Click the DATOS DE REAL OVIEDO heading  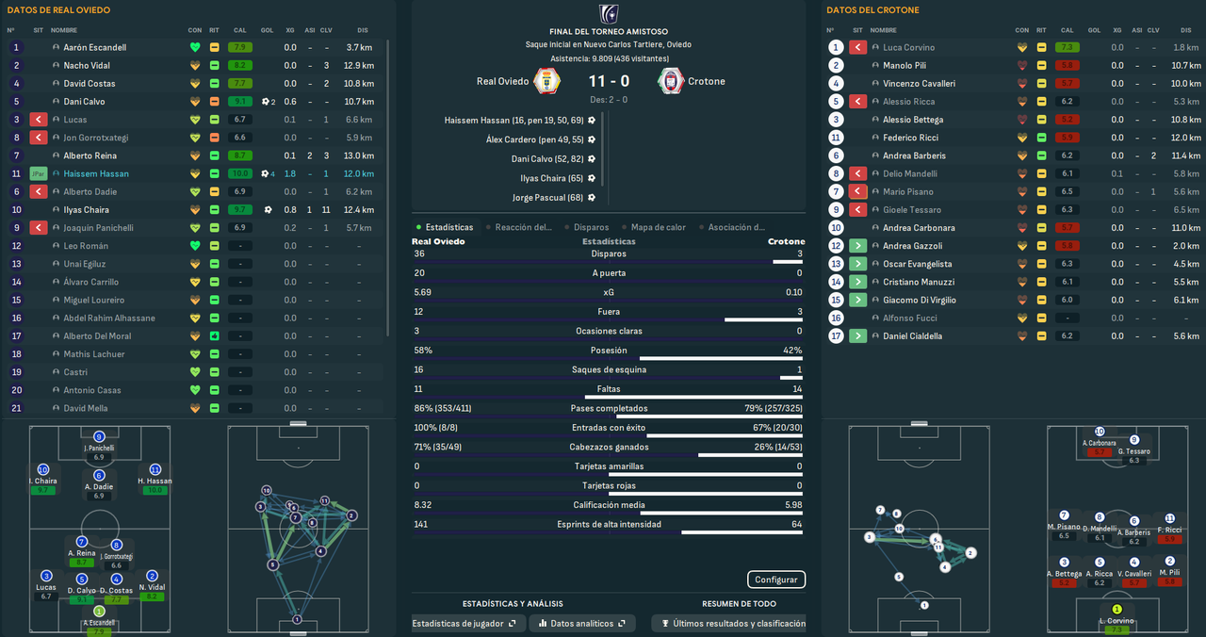point(58,10)
